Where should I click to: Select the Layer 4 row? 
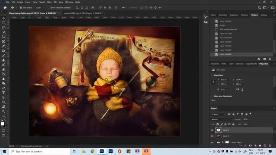[241, 130]
